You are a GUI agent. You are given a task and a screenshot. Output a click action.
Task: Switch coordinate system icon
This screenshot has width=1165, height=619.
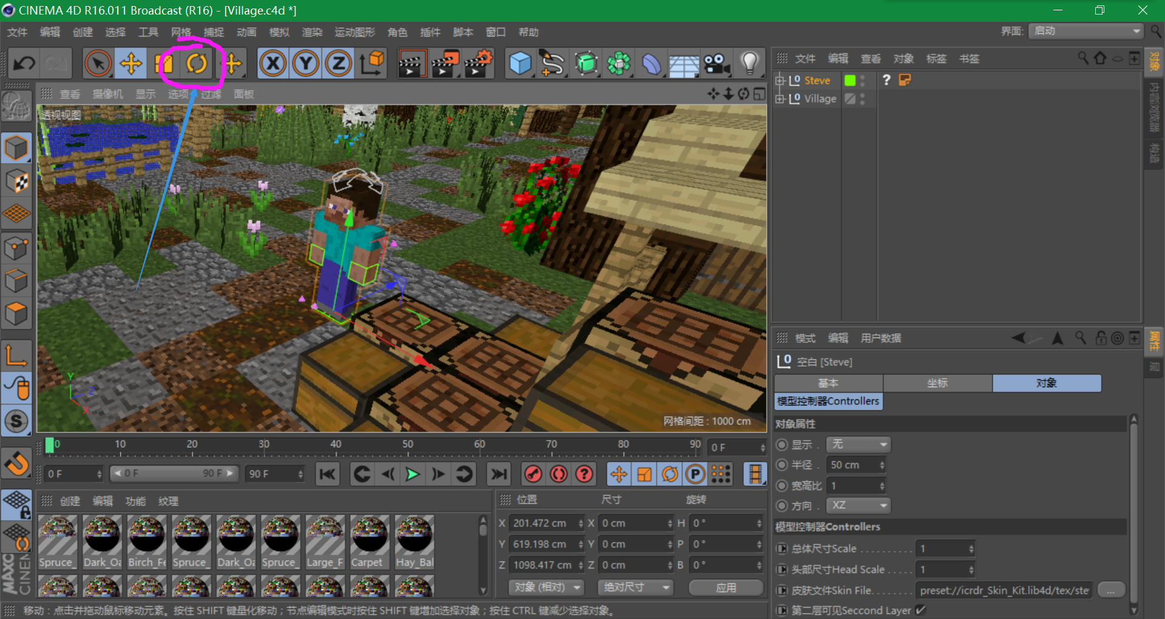371,63
